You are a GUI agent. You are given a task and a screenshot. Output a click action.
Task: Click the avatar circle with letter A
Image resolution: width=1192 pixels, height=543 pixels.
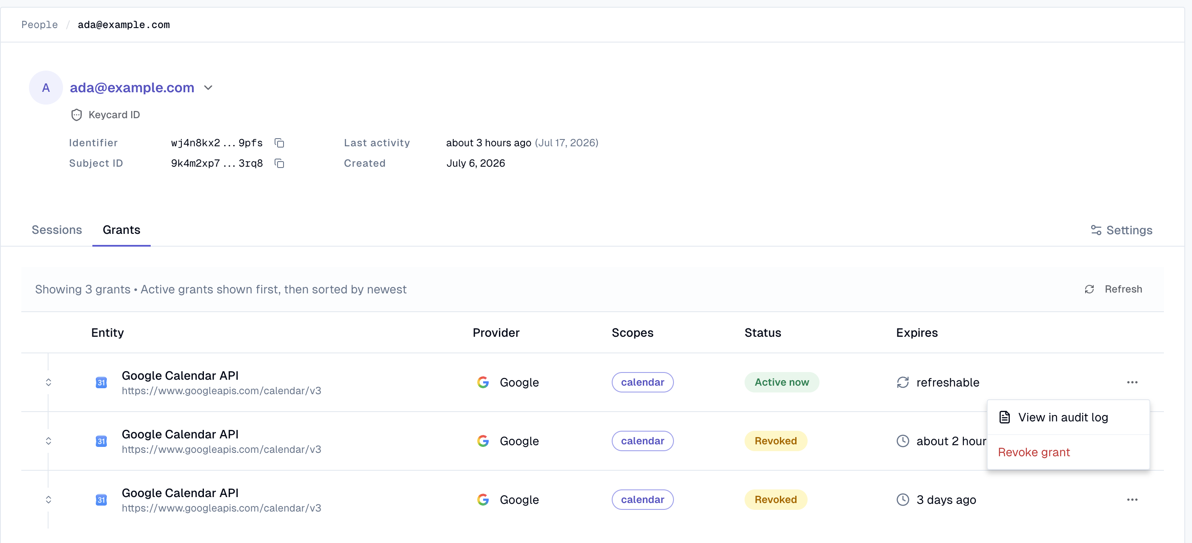pyautogui.click(x=46, y=87)
